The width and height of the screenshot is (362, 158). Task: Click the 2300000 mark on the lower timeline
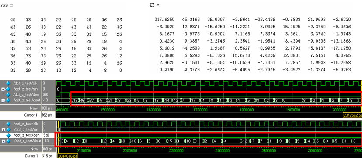click(176, 151)
